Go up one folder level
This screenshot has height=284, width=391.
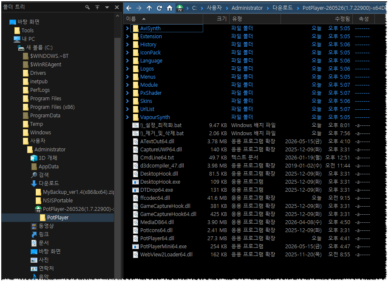(x=149, y=8)
